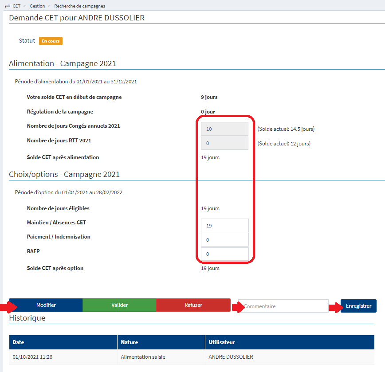Click the RAFP input field
Screen dimensions: 385x372
click(x=224, y=254)
